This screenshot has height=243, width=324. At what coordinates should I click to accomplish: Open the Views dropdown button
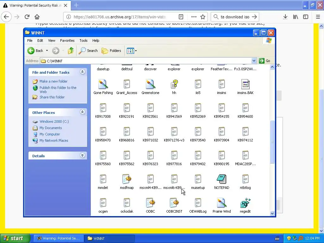132,51
